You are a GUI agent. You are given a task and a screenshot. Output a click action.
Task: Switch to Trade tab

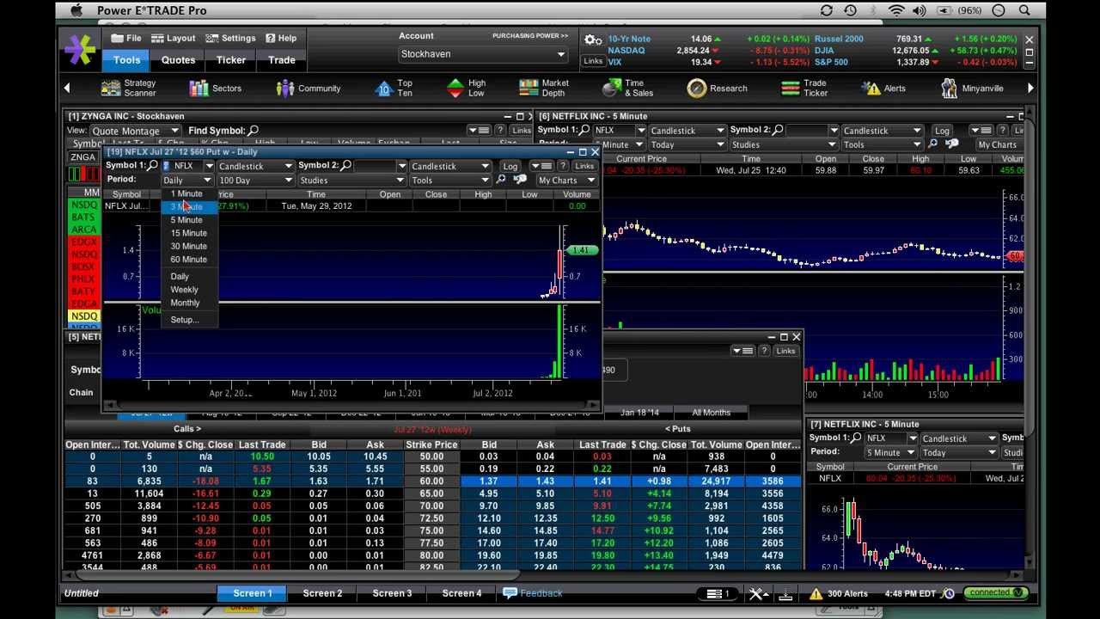[x=282, y=60]
